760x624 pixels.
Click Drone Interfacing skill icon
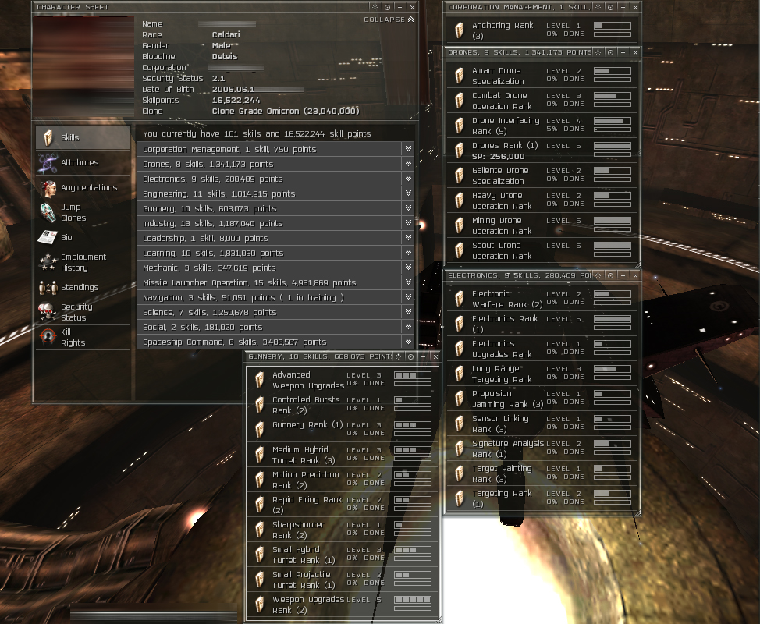[x=459, y=126]
